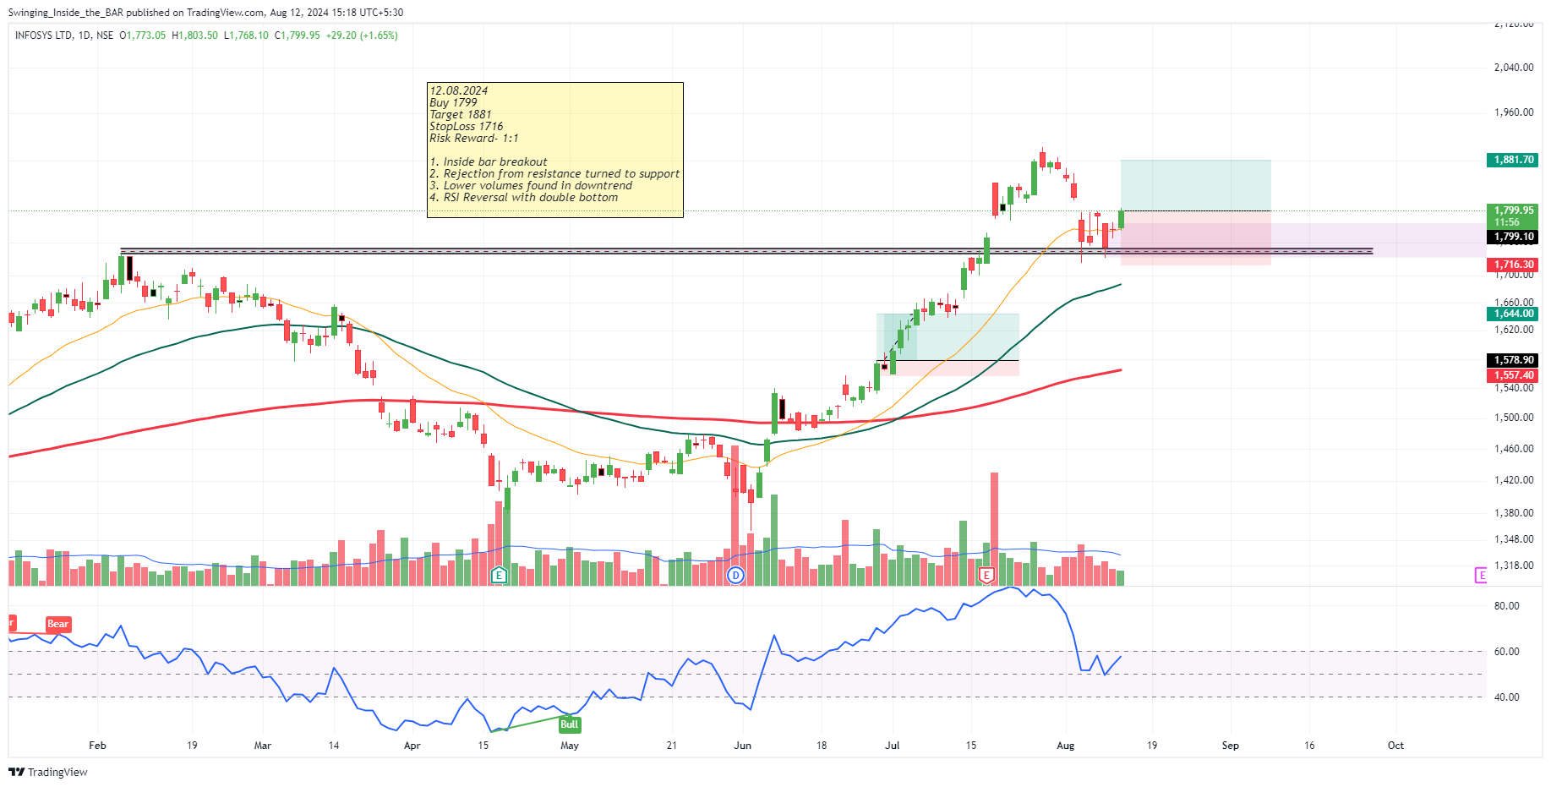The height and width of the screenshot is (787, 1551).
Task: Click the red stop-loss zone of the August long position
Action: pos(1196,238)
